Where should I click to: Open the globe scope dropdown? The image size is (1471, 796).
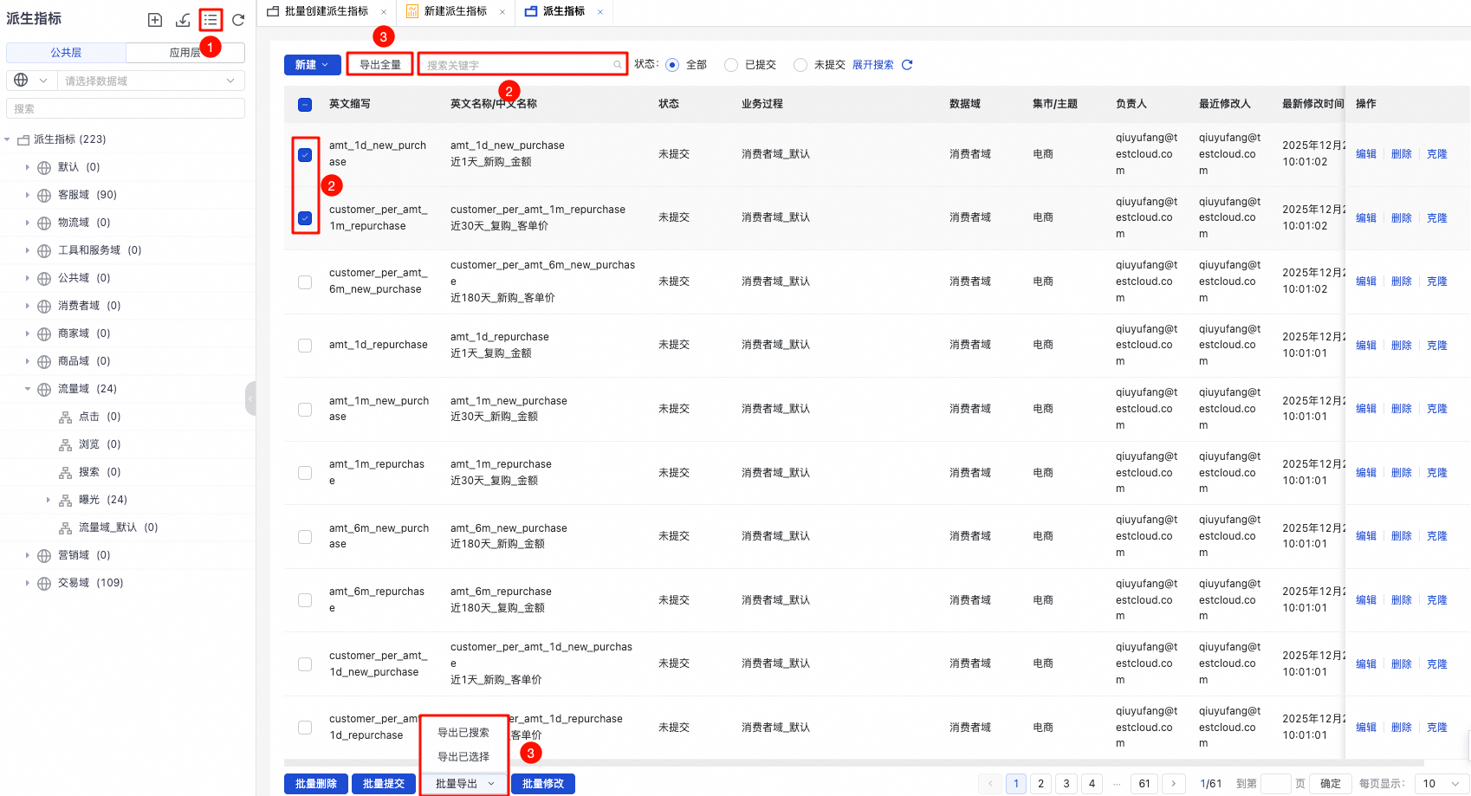pos(31,81)
